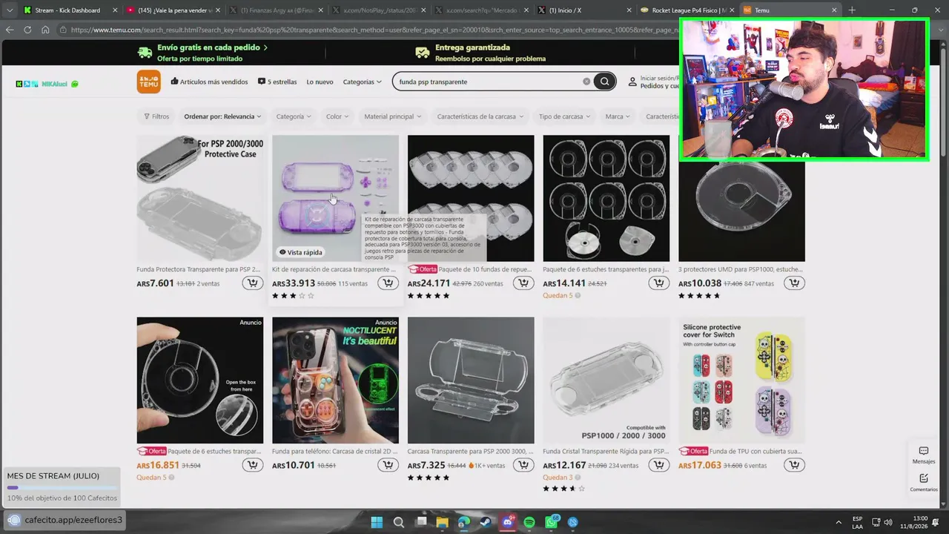Image resolution: width=949 pixels, height=534 pixels.
Task: Go back to the previous page
Action: coord(10,30)
